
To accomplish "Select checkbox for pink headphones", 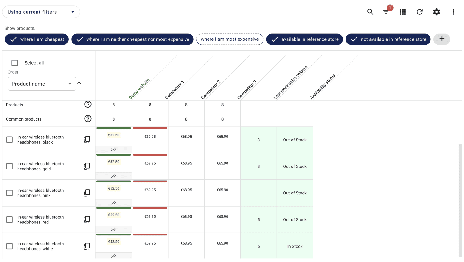I will [10, 193].
